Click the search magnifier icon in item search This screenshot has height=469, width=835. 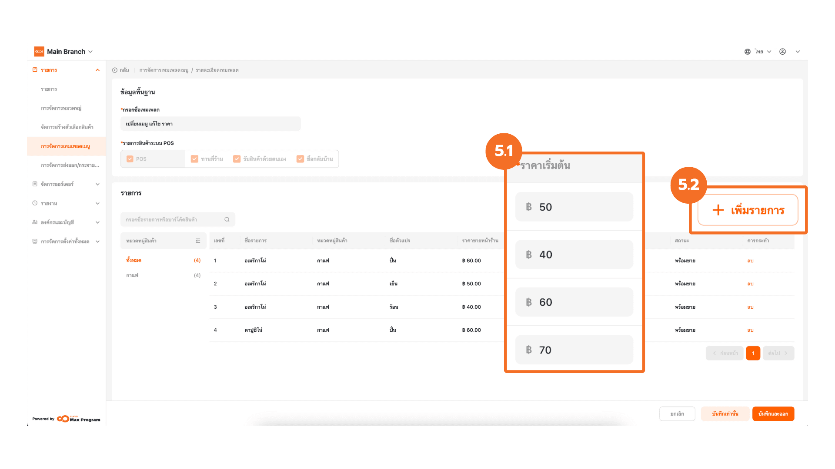(227, 220)
